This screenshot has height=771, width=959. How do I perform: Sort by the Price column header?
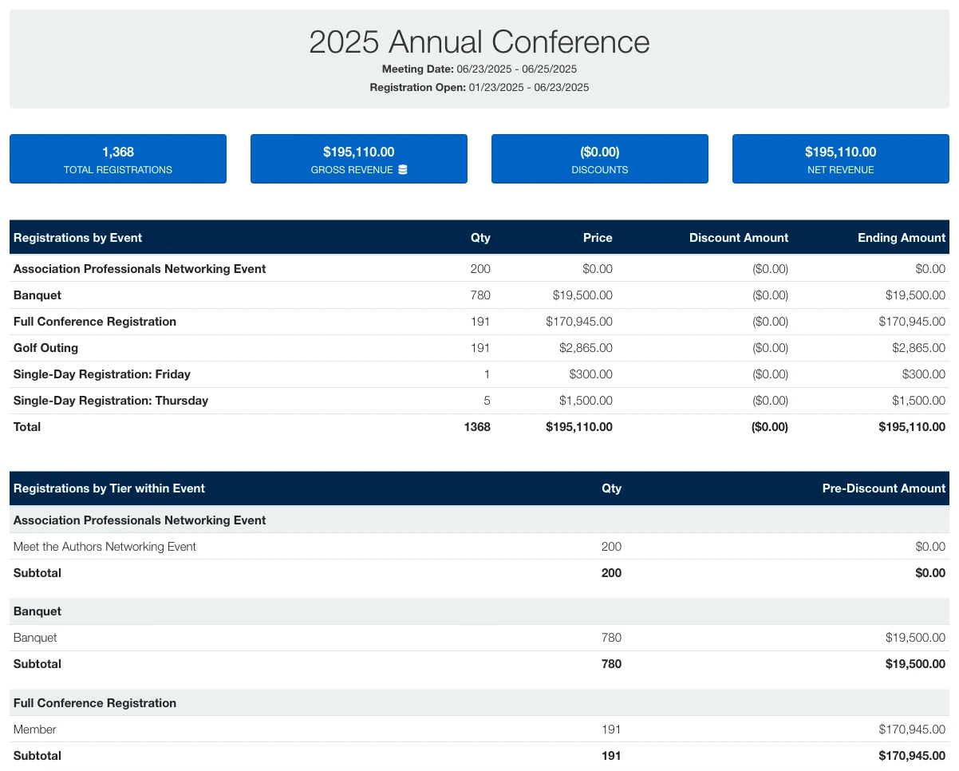[x=598, y=237]
